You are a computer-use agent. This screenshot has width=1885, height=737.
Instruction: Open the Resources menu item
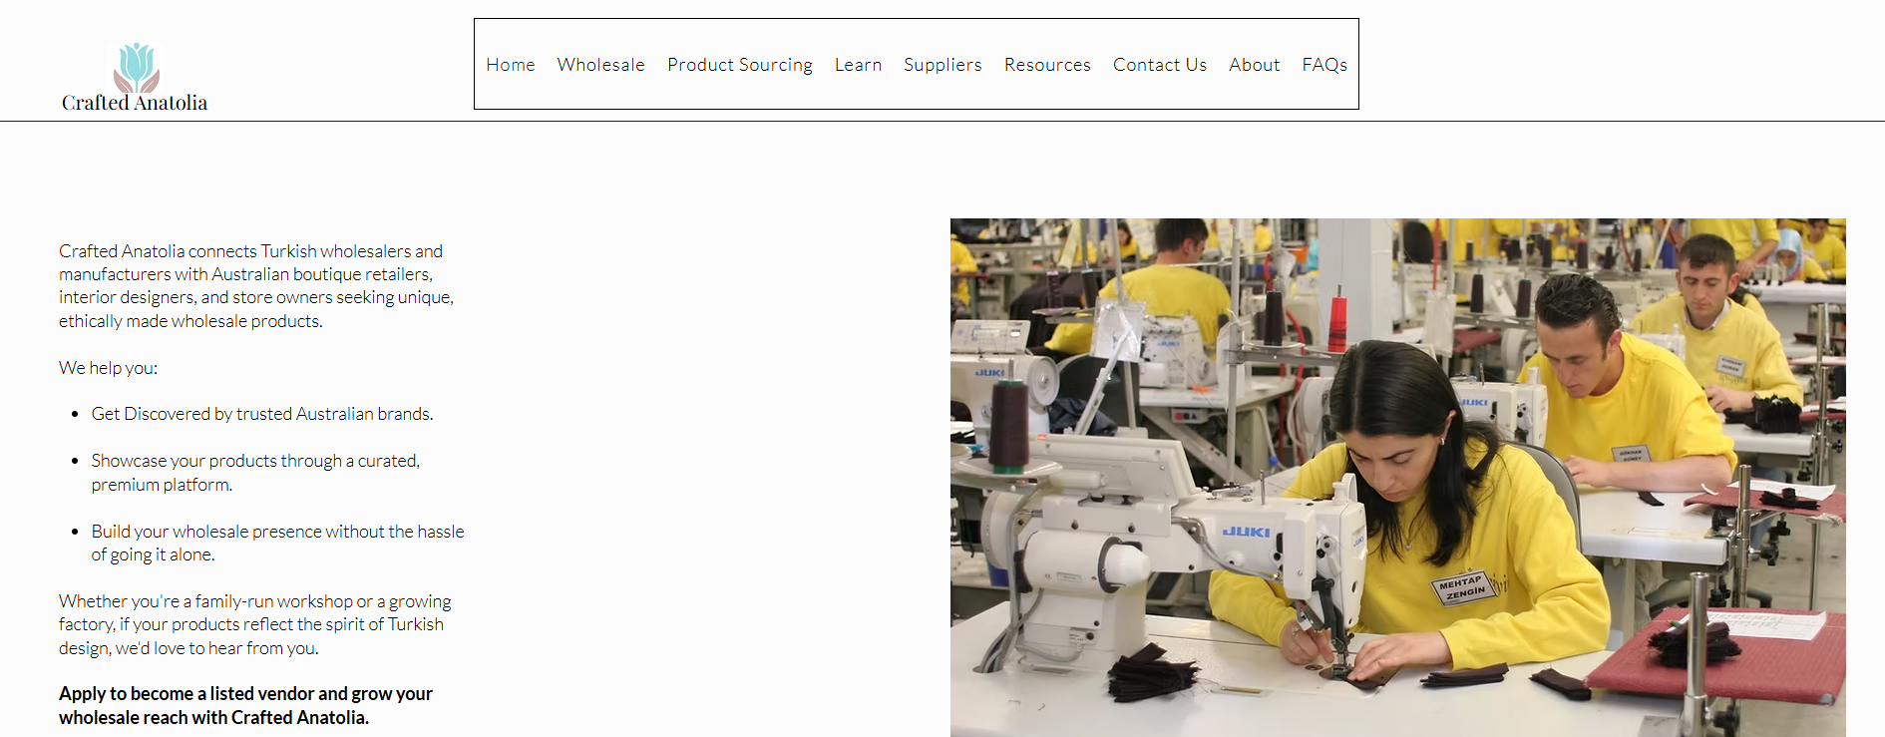1046,65
